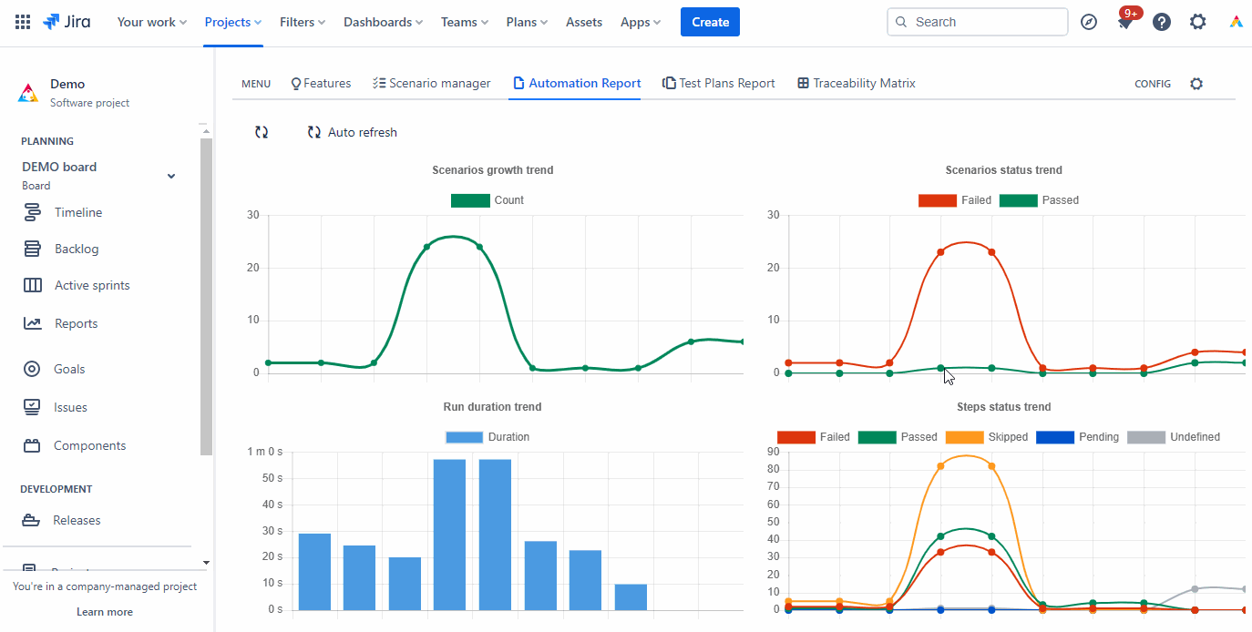The height and width of the screenshot is (632, 1252).
Task: Open the Discover compass icon in the navbar
Action: coord(1089,21)
